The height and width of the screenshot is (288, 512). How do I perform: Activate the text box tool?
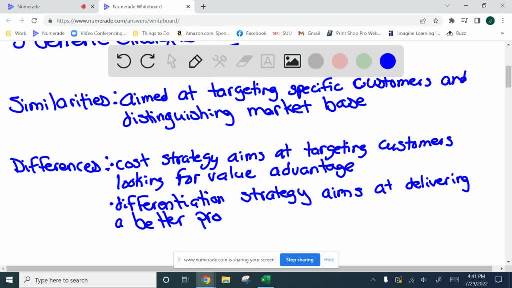click(268, 61)
